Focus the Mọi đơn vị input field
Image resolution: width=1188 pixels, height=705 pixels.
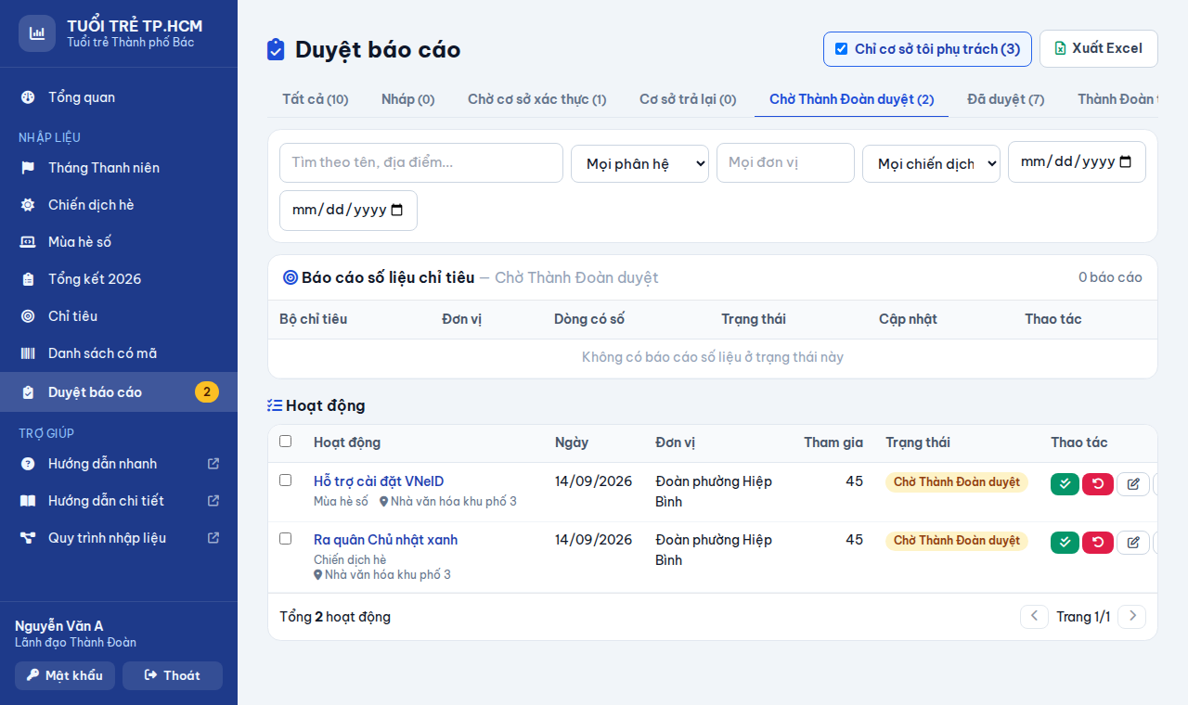coord(785,162)
